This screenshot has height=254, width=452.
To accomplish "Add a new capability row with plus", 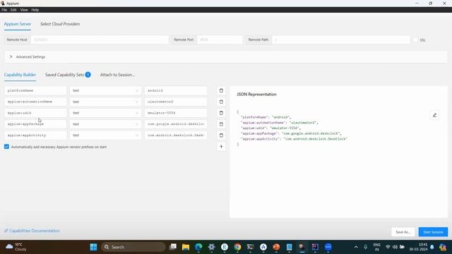I will click(x=221, y=147).
